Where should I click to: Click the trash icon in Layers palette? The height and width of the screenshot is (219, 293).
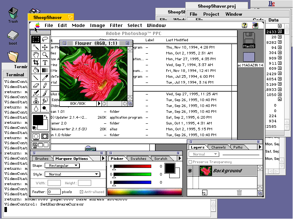point(239,193)
